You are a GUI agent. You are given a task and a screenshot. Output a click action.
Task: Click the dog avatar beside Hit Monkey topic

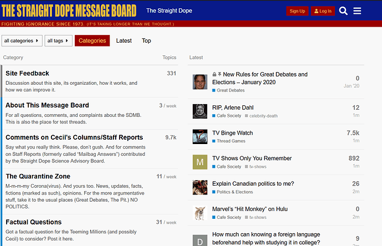click(200, 213)
